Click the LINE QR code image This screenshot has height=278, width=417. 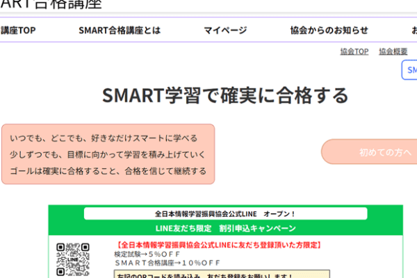point(73,259)
